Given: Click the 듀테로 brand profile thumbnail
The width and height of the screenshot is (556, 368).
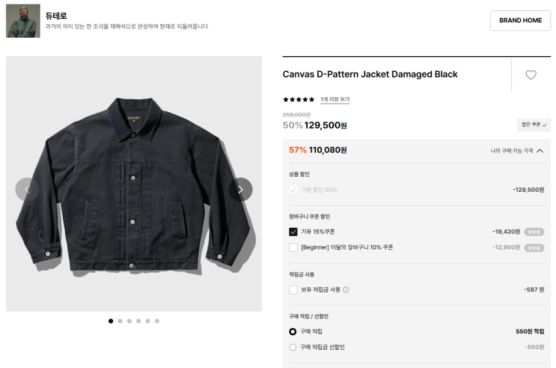Looking at the screenshot, I should [23, 21].
